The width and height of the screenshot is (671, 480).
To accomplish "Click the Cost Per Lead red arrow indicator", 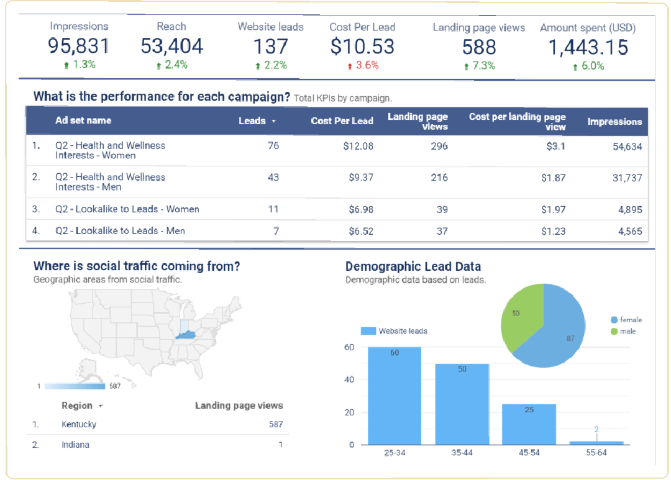I will click(x=350, y=66).
